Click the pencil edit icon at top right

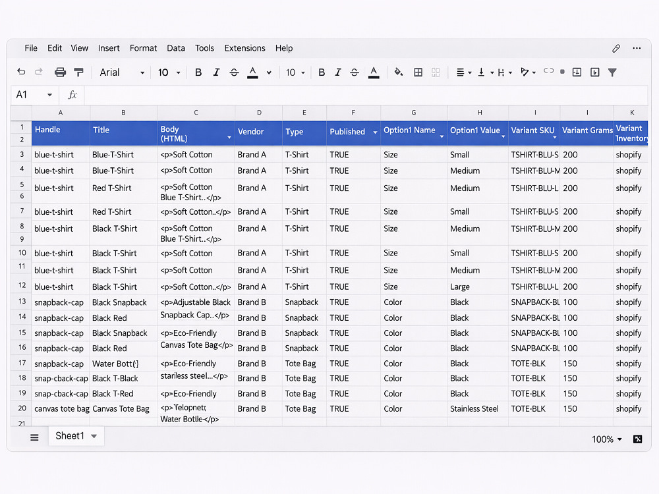[x=616, y=48]
